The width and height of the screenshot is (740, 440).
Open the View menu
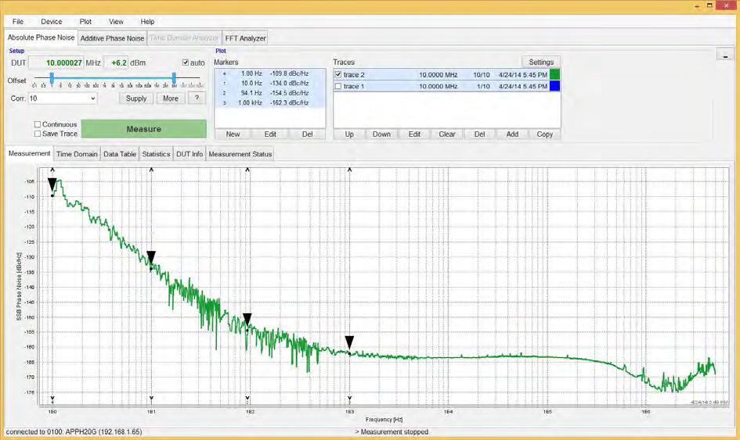(116, 22)
